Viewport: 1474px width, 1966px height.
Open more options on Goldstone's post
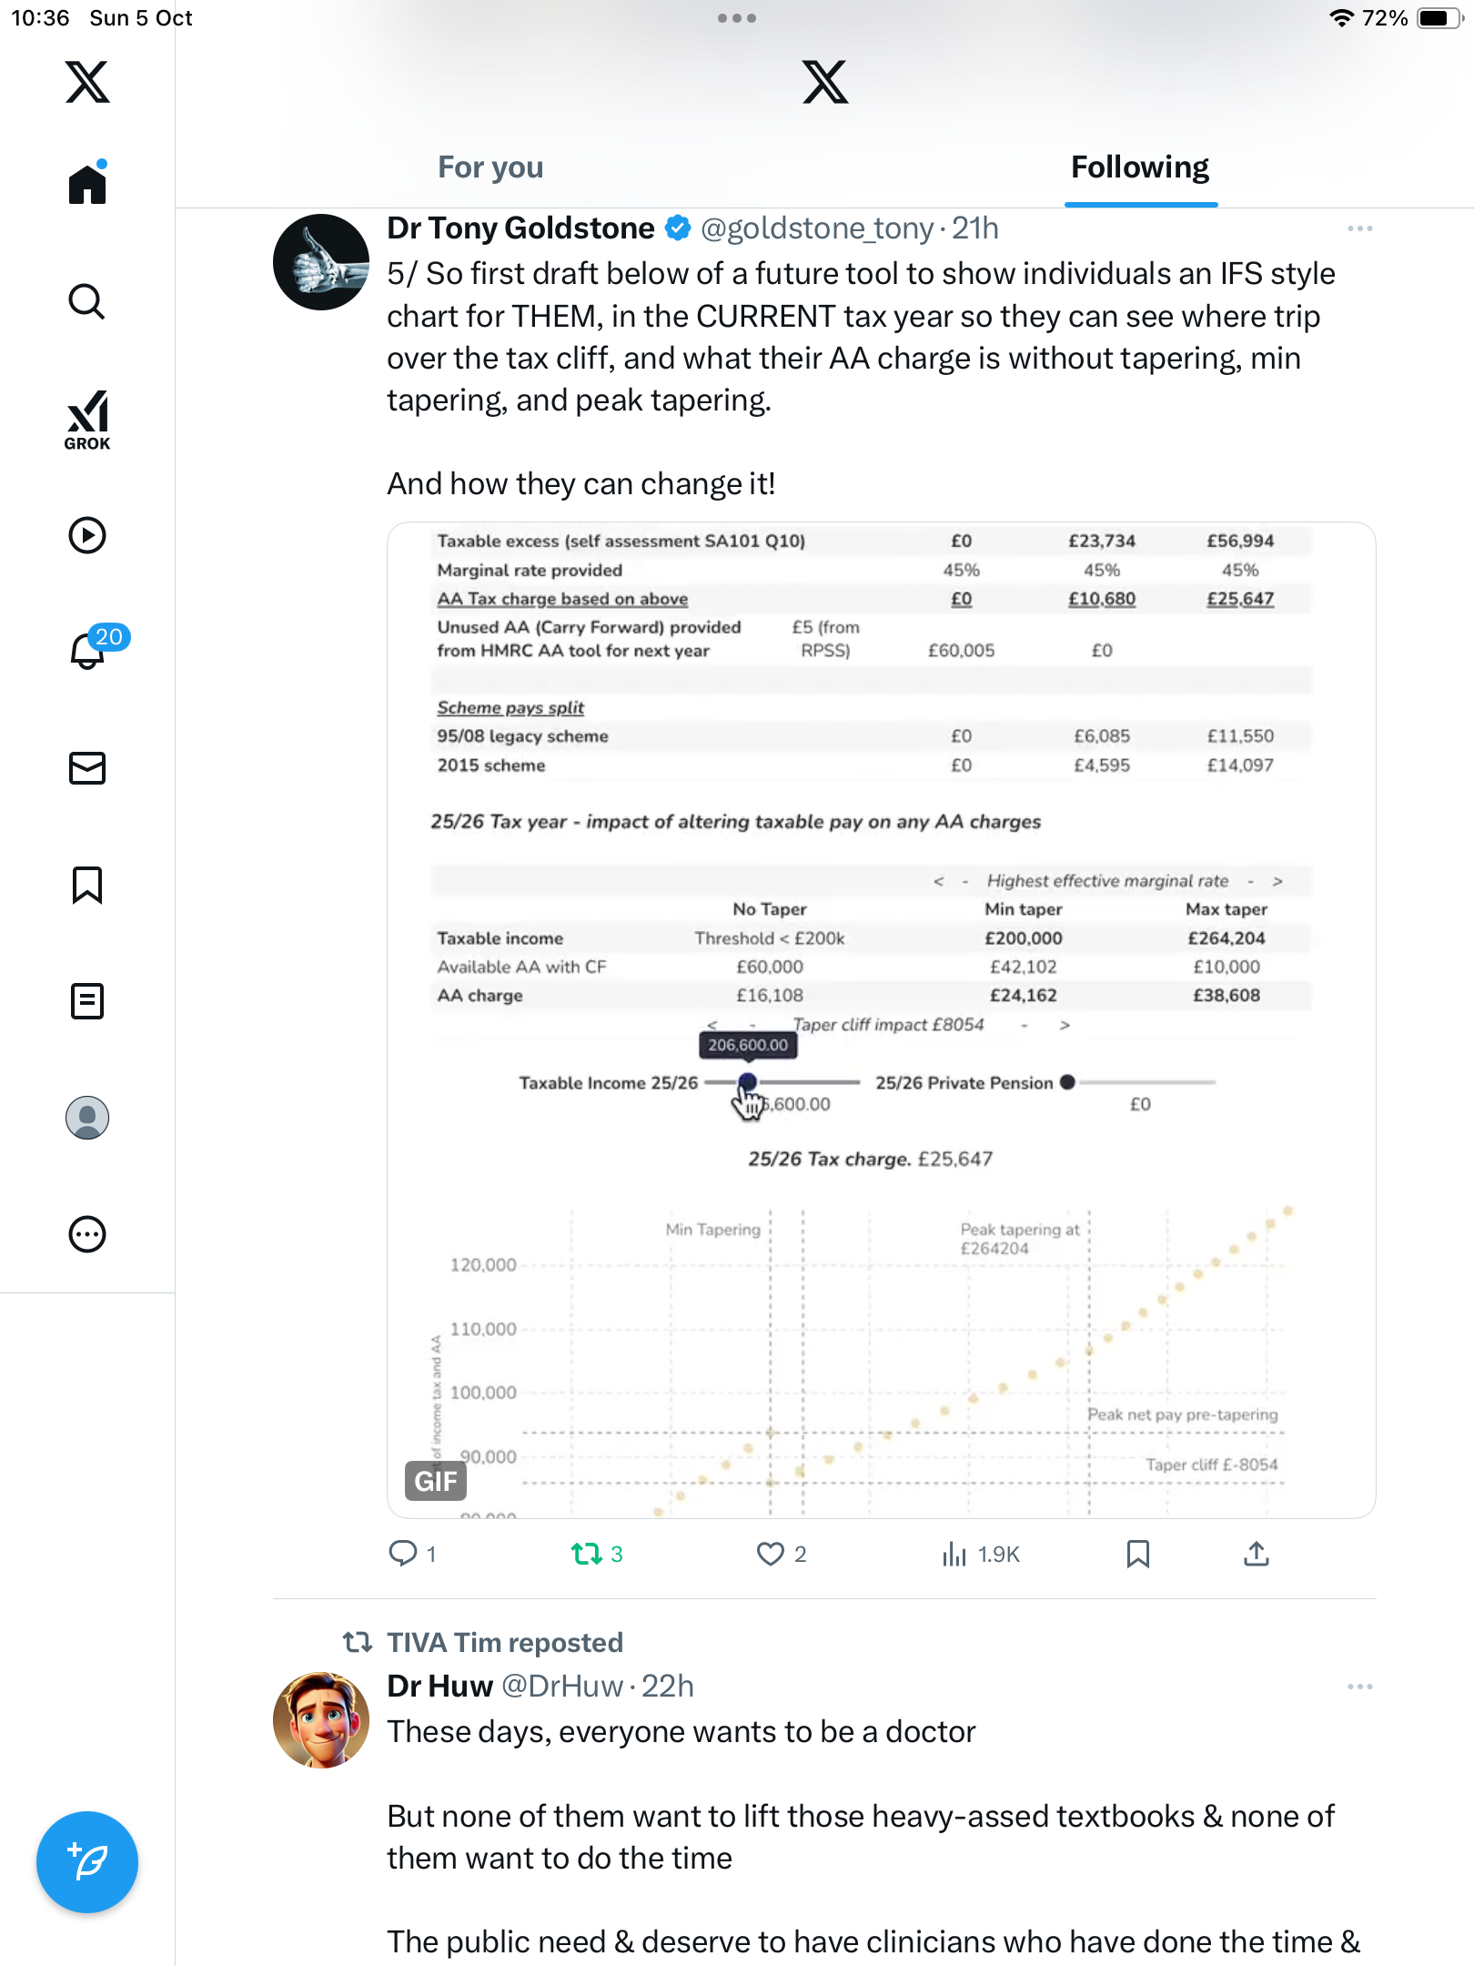coord(1359,228)
